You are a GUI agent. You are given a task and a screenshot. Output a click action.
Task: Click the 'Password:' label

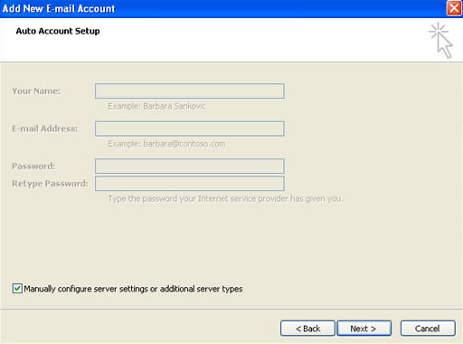(33, 167)
